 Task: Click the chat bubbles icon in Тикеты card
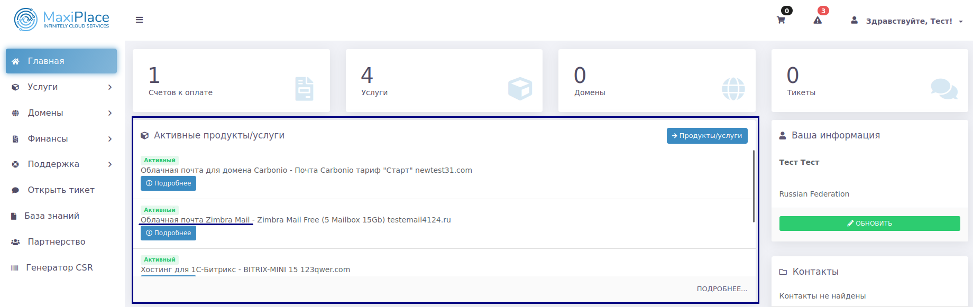tap(944, 89)
